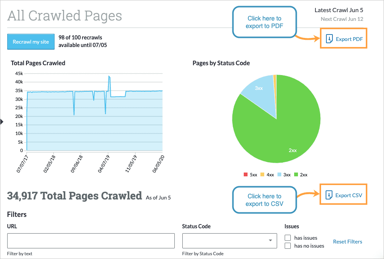The height and width of the screenshot is (259, 384).
Task: Select the 4xx yellow legend marker
Action: 262,174
